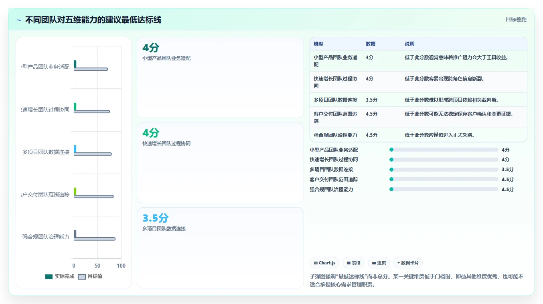Click the lime actual bar for 客户交付团队范围追踪

(75, 191)
